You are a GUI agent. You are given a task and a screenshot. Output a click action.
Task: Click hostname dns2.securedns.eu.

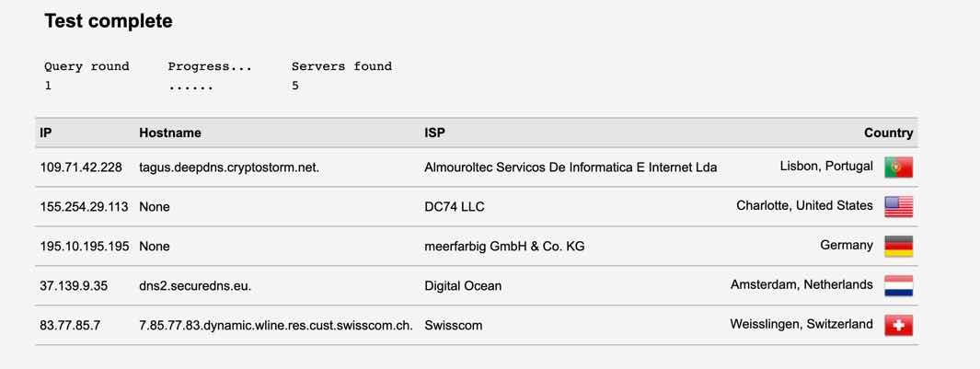(x=195, y=286)
